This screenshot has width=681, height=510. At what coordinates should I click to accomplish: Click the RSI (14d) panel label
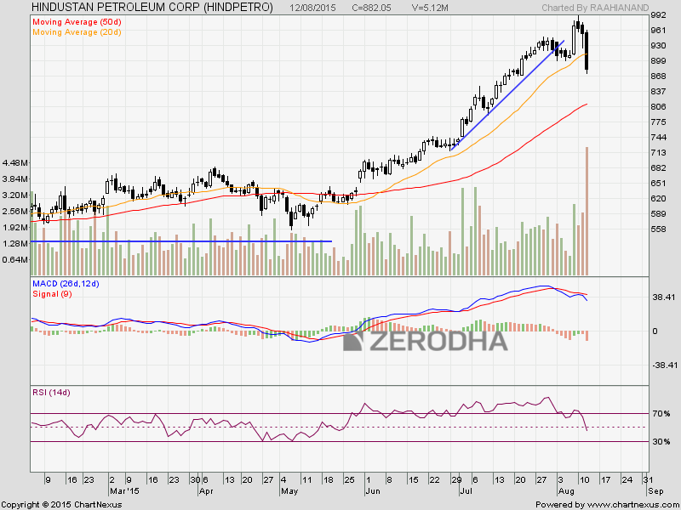[51, 393]
